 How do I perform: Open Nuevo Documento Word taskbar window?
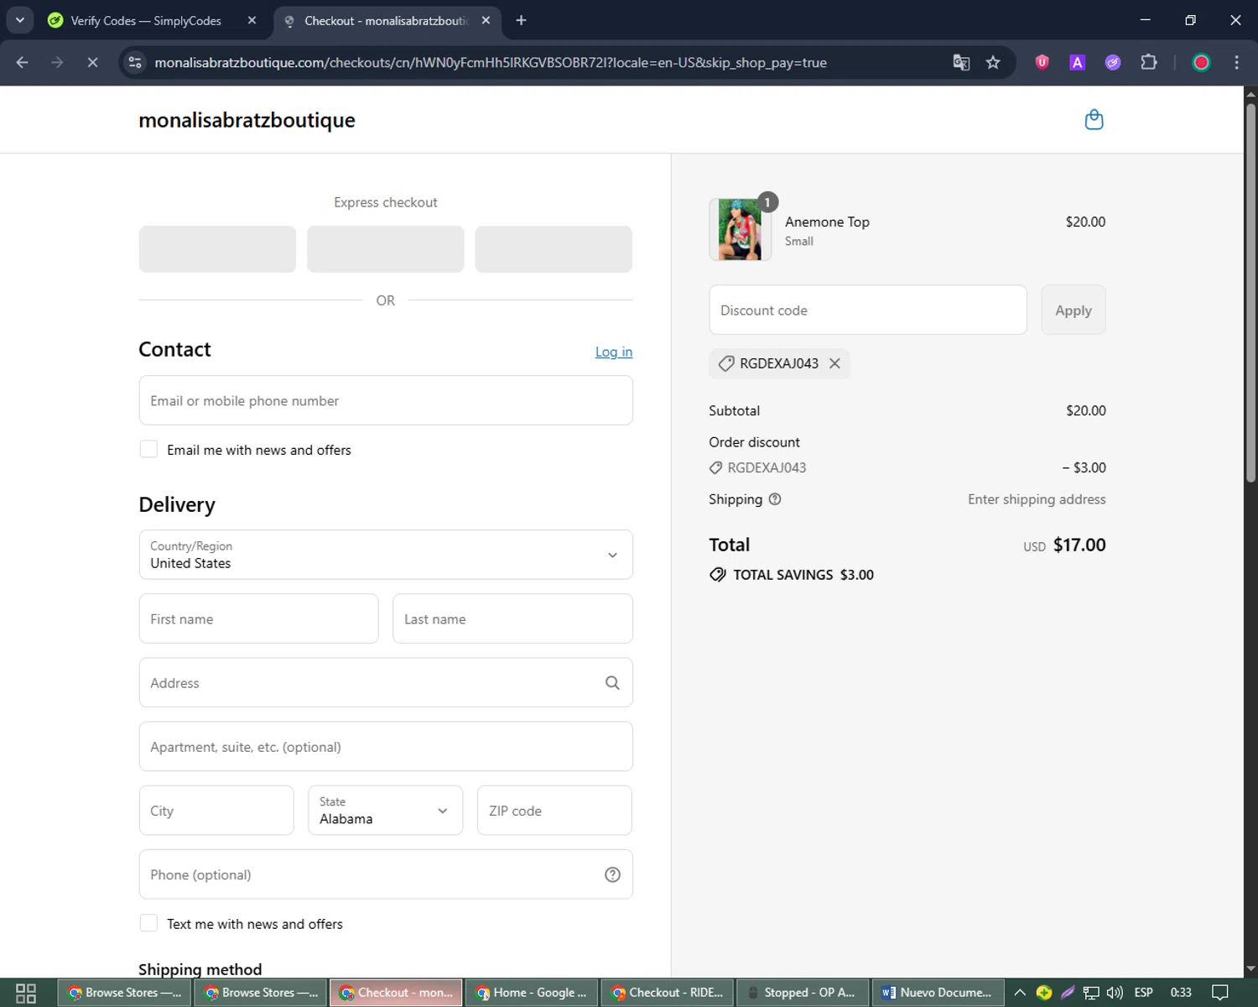(x=938, y=993)
